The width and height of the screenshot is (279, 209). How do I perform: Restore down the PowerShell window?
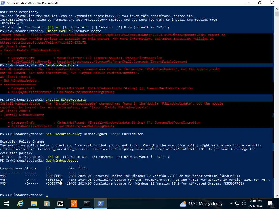[260, 3]
